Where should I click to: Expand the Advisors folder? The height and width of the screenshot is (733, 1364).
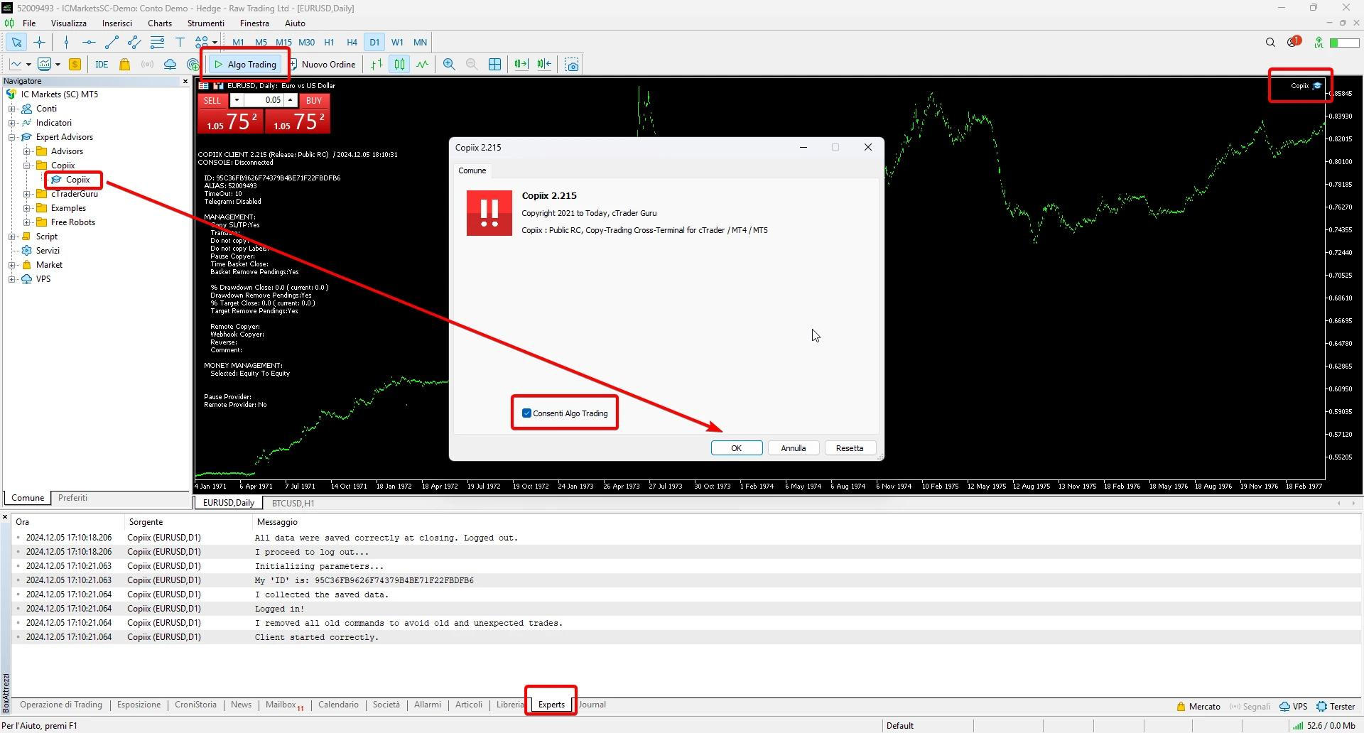[26, 151]
